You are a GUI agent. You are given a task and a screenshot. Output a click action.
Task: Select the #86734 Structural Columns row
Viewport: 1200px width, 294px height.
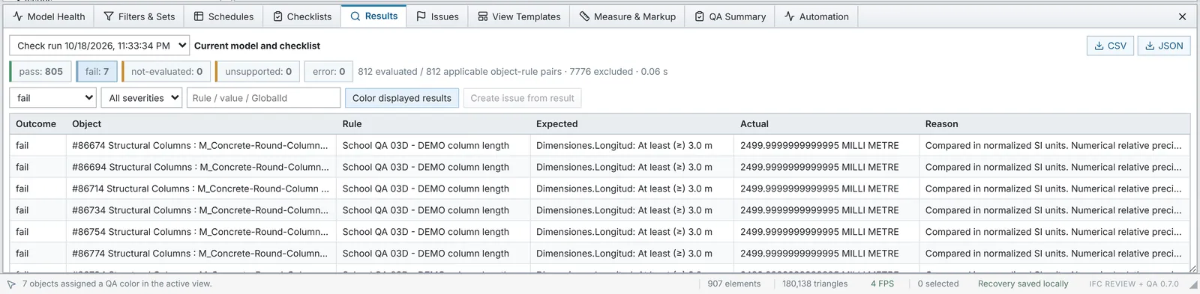coord(600,211)
